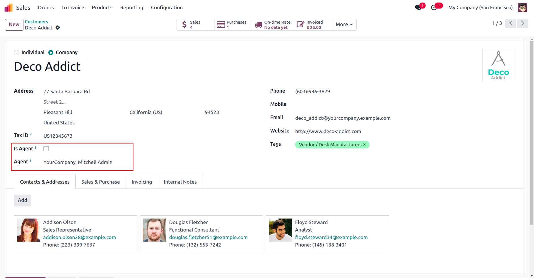Viewport: 534px width, 278px height.
Task: Open the activities clock icon
Action: [434, 8]
